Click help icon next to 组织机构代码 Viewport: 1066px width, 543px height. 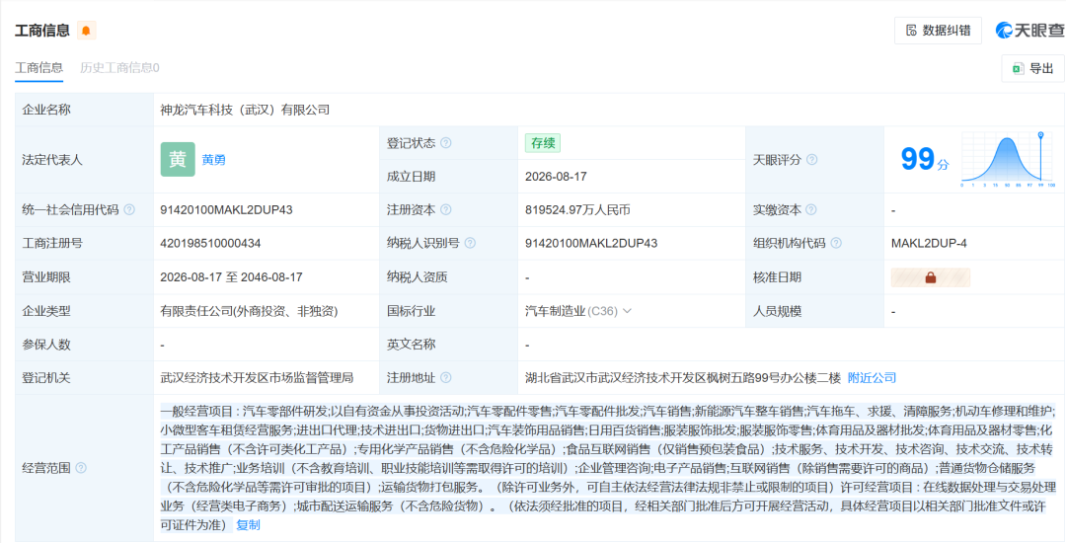coord(836,243)
